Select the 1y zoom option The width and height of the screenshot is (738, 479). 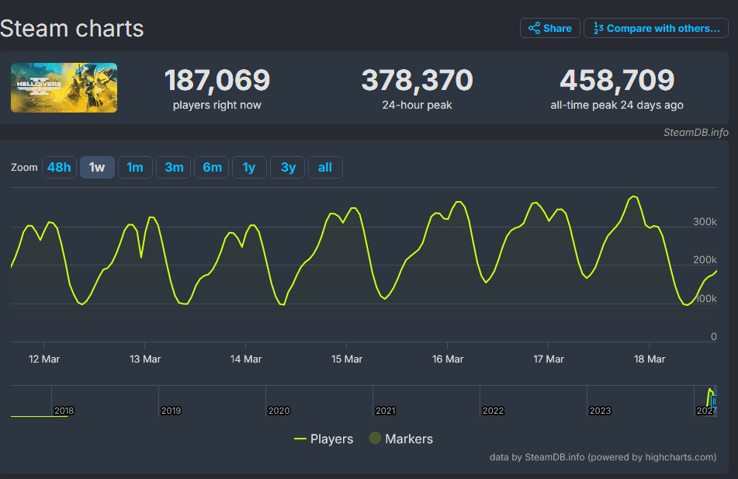(249, 167)
